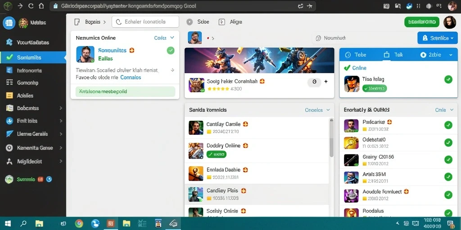Click the Chrome icon in the taskbar
The height and width of the screenshot is (230, 461).
[78, 224]
